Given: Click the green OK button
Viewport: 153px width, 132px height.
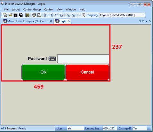Looking at the screenshot, I should (x=43, y=72).
